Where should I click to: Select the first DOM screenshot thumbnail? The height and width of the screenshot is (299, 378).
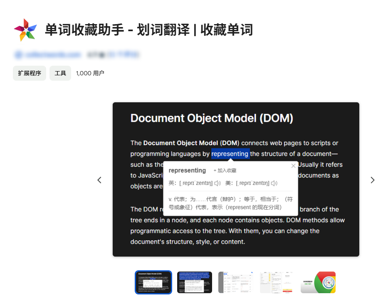pyautogui.click(x=153, y=282)
